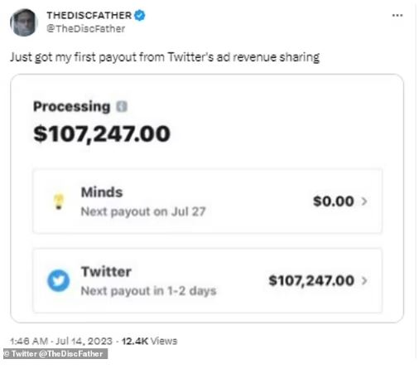Click the 12.4K Views count
The width and height of the screenshot is (419, 374).
(149, 341)
